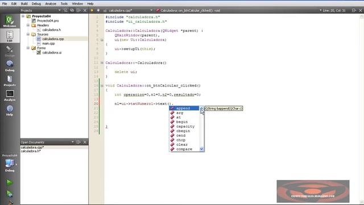Choose arg from autocomplete list
The image size is (364, 205).
tap(184, 113)
